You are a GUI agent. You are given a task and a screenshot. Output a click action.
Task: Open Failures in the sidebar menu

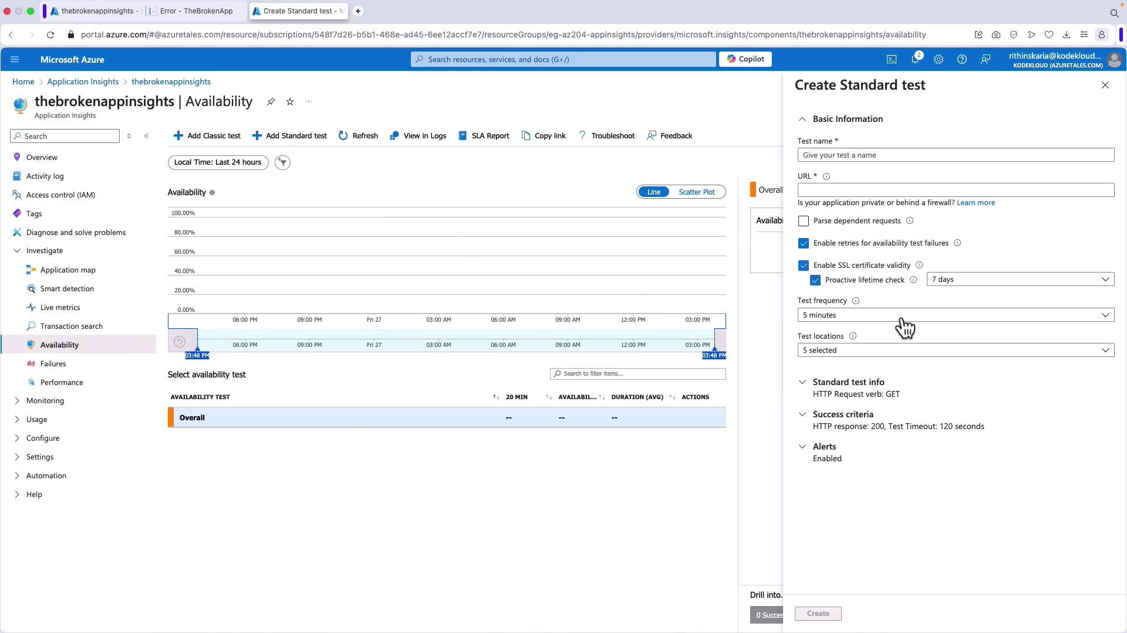tap(53, 363)
